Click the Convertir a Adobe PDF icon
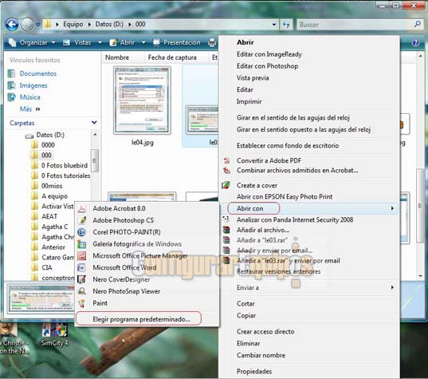The height and width of the screenshot is (379, 428). pyautogui.click(x=226, y=160)
